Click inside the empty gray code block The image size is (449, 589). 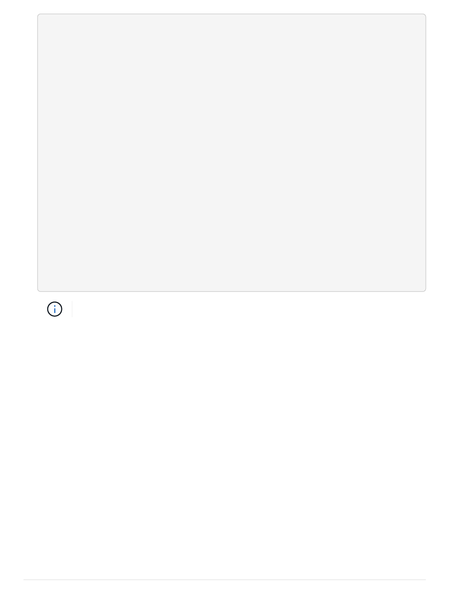pyautogui.click(x=232, y=152)
